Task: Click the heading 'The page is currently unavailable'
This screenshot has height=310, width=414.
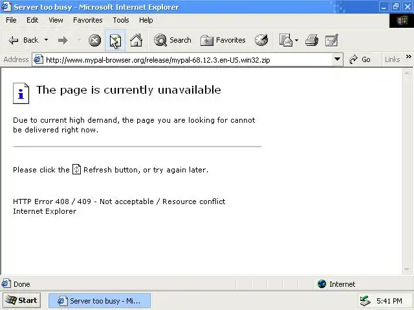Action: tap(128, 90)
